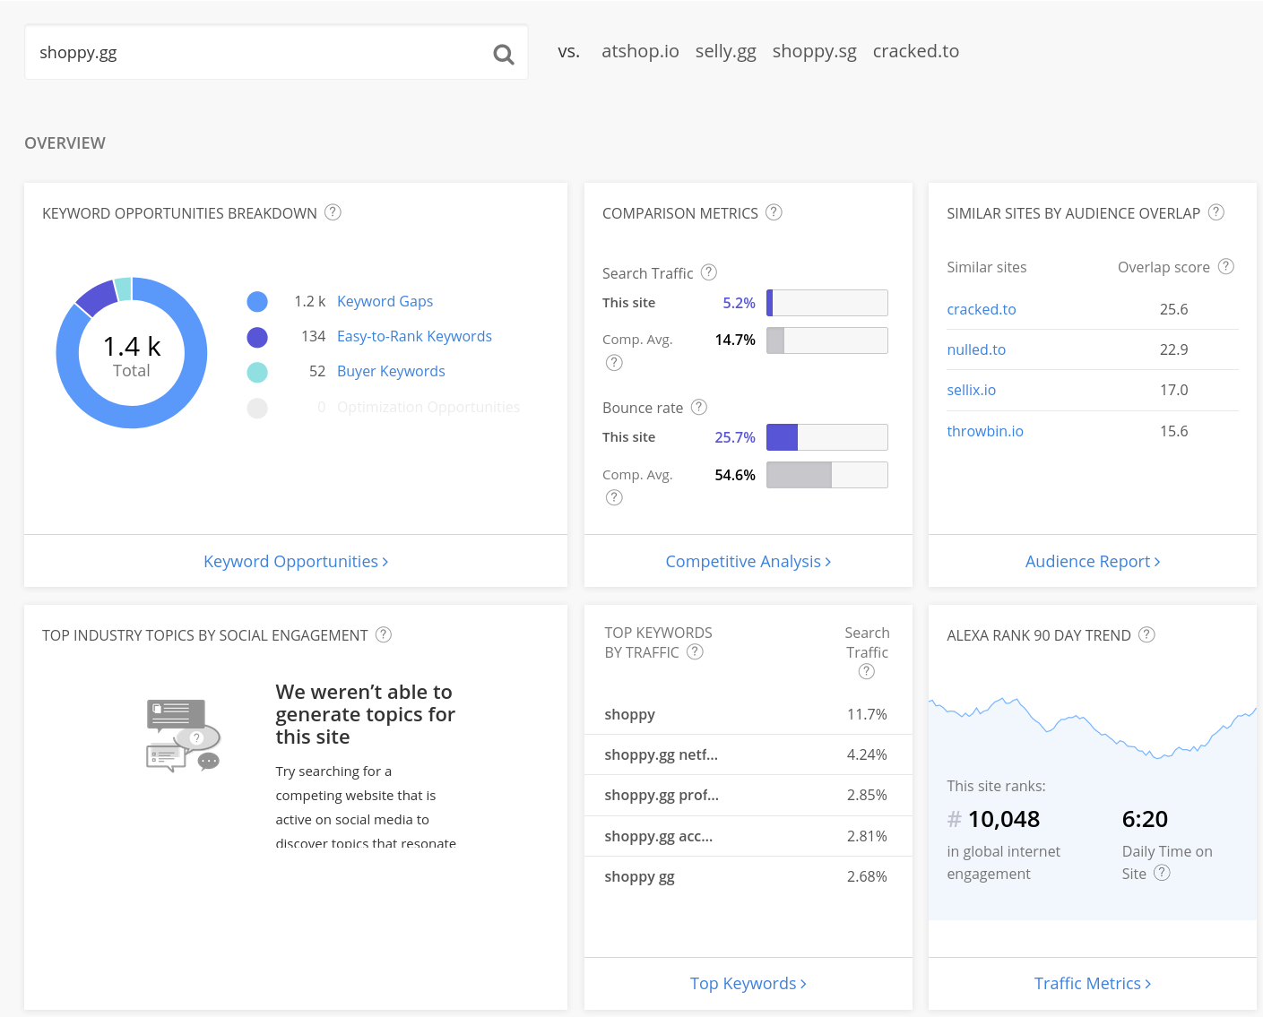Click the 1.4 k Total donut chart center

coord(132,353)
